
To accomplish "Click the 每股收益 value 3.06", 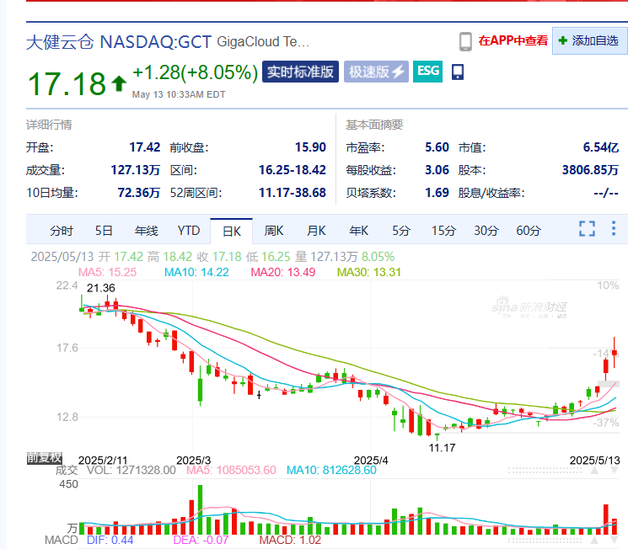I will pyautogui.click(x=437, y=170).
